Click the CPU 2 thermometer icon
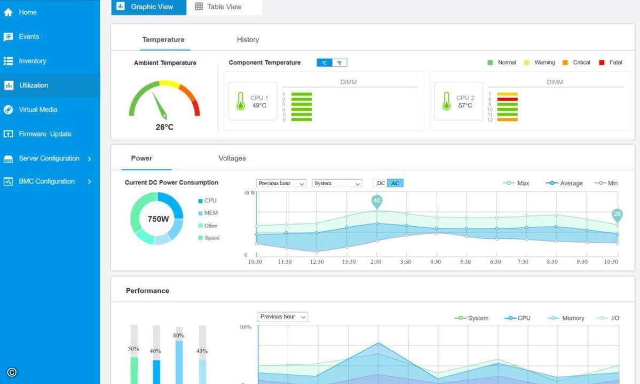The width and height of the screenshot is (640, 384). (447, 101)
